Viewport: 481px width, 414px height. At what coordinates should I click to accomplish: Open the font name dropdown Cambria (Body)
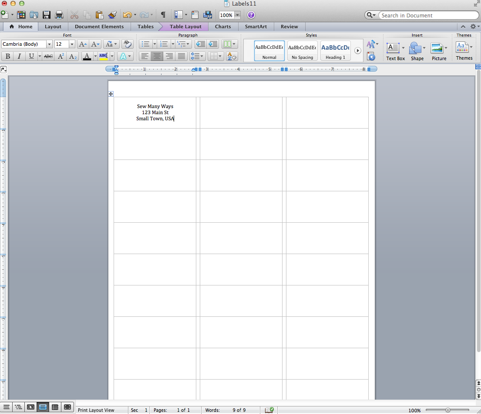pyautogui.click(x=49, y=44)
